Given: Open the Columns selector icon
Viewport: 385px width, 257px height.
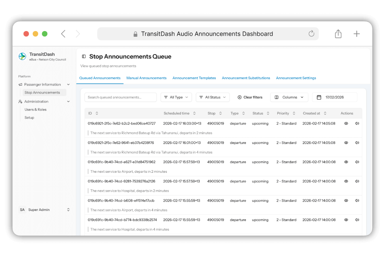Looking at the screenshot, I should [x=277, y=97].
